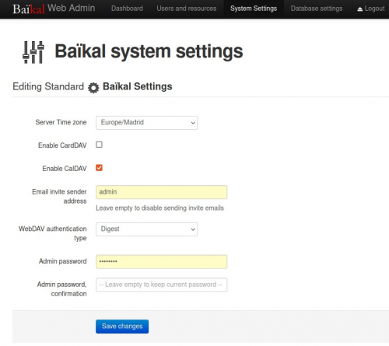Uncheck the Enable CalDAV checkbox
The image size is (389, 346).
(99, 168)
